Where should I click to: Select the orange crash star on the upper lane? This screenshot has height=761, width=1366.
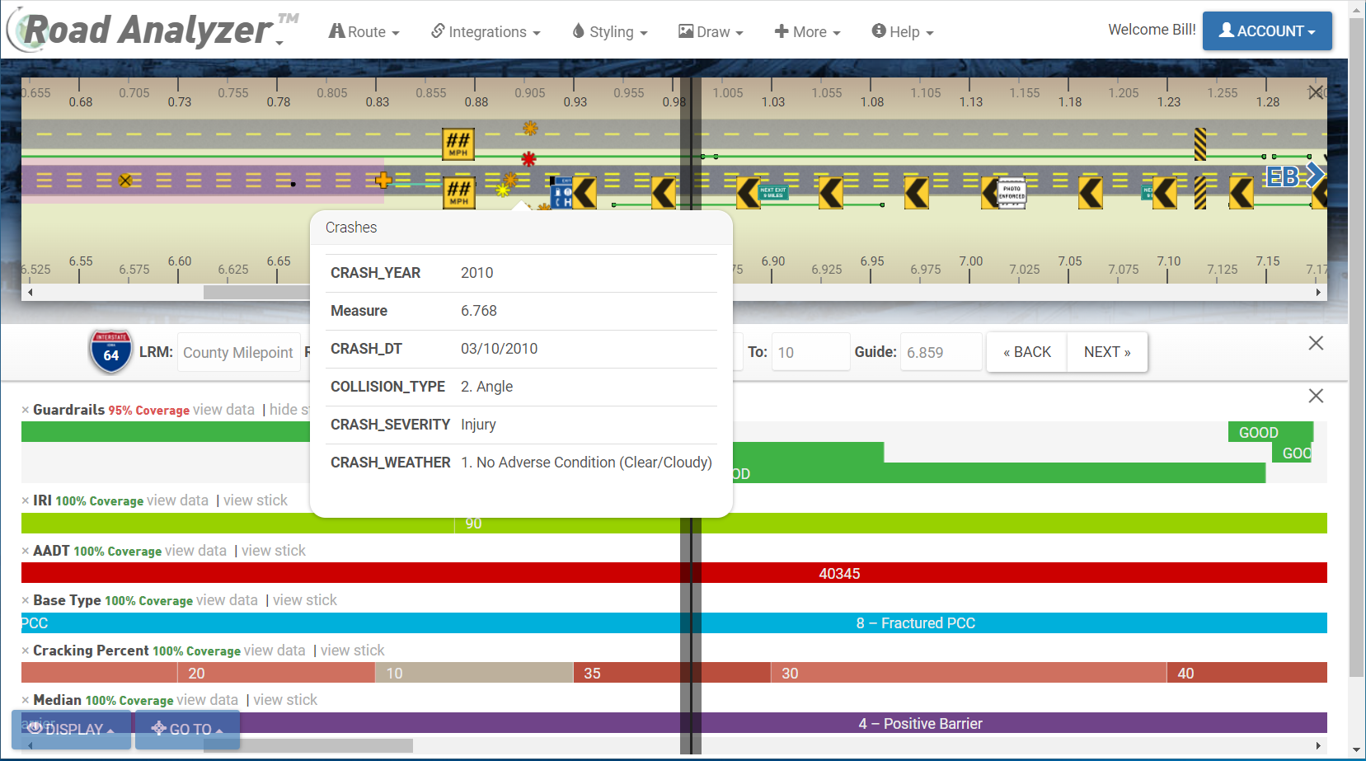click(530, 128)
